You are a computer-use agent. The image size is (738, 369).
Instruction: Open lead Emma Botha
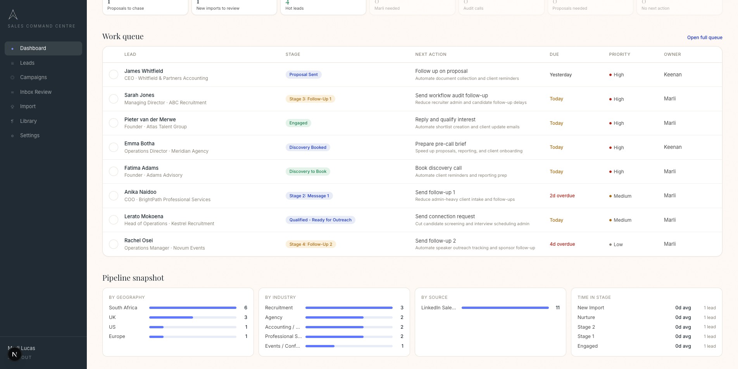(140, 143)
